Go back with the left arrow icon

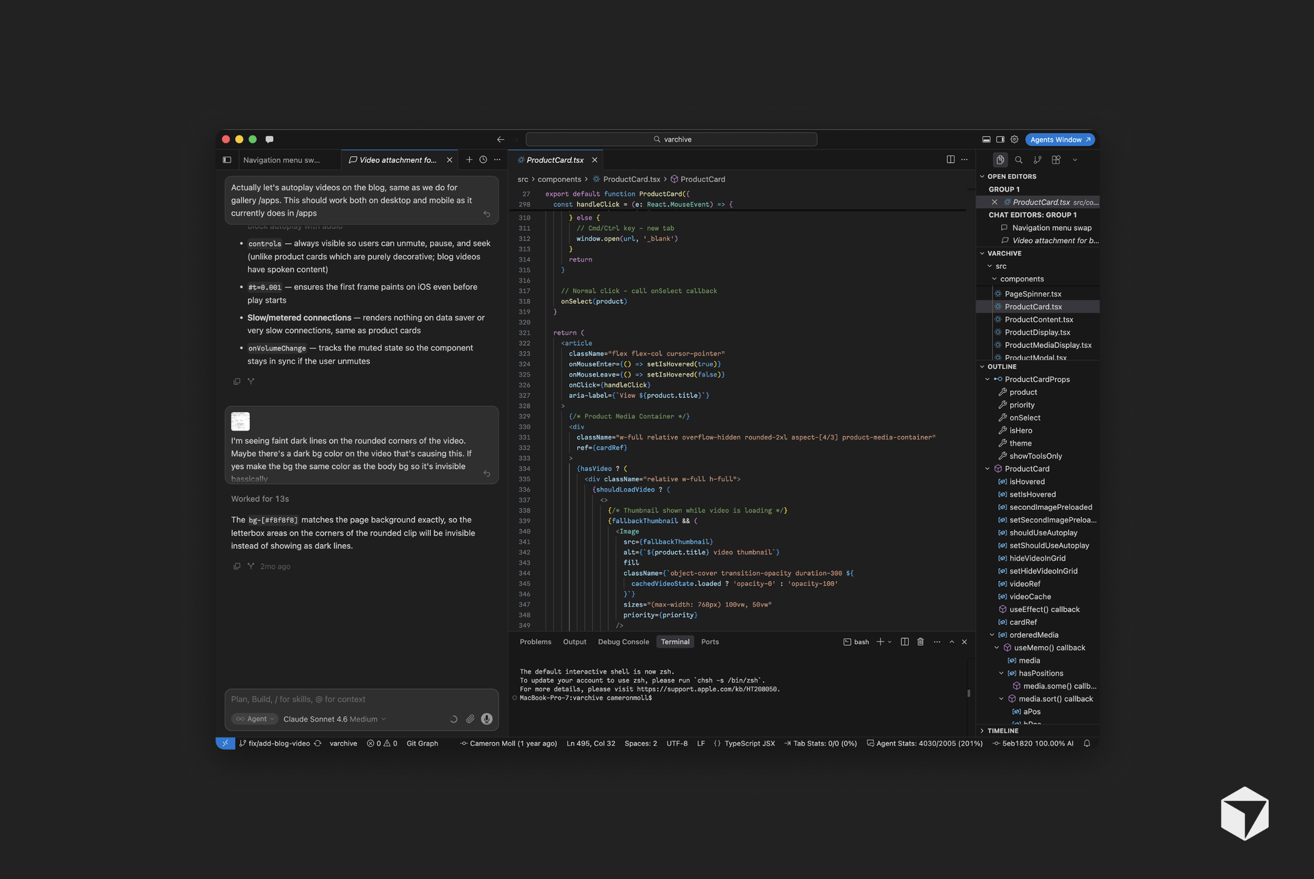coord(501,139)
